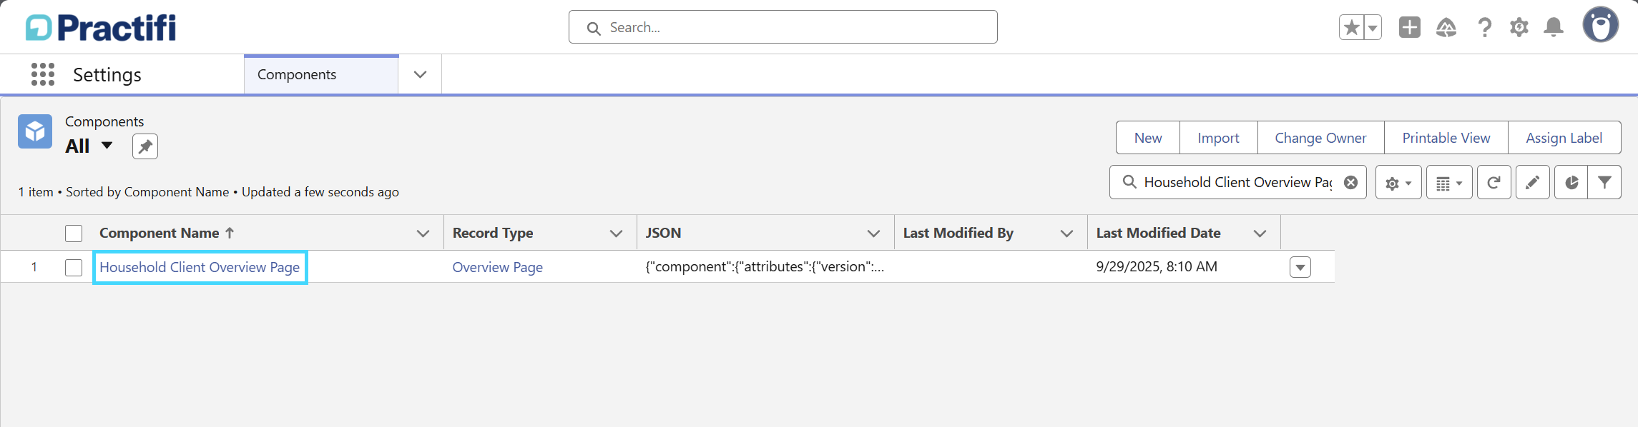Image resolution: width=1638 pixels, height=427 pixels.
Task: Open row actions dropdown for the component
Action: (x=1300, y=267)
